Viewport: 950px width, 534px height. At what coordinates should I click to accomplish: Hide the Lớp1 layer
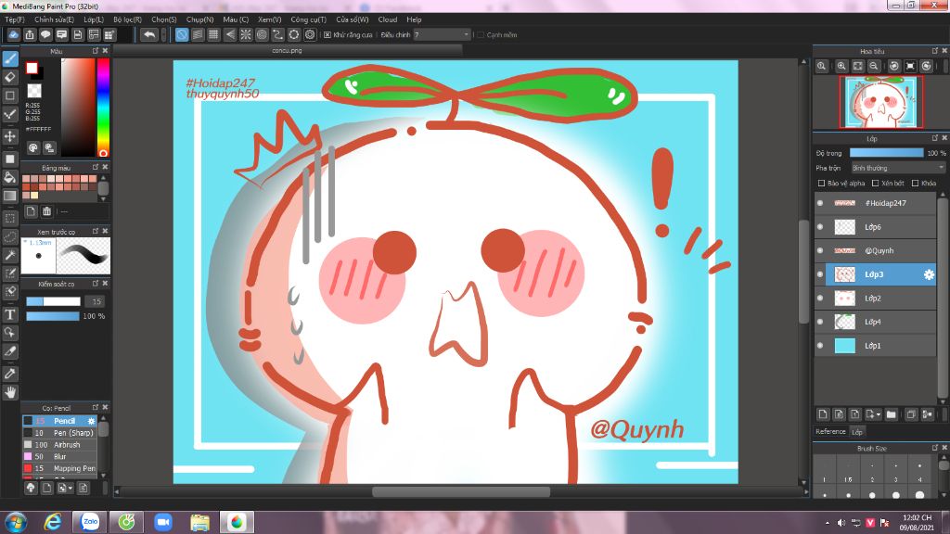[x=820, y=346]
